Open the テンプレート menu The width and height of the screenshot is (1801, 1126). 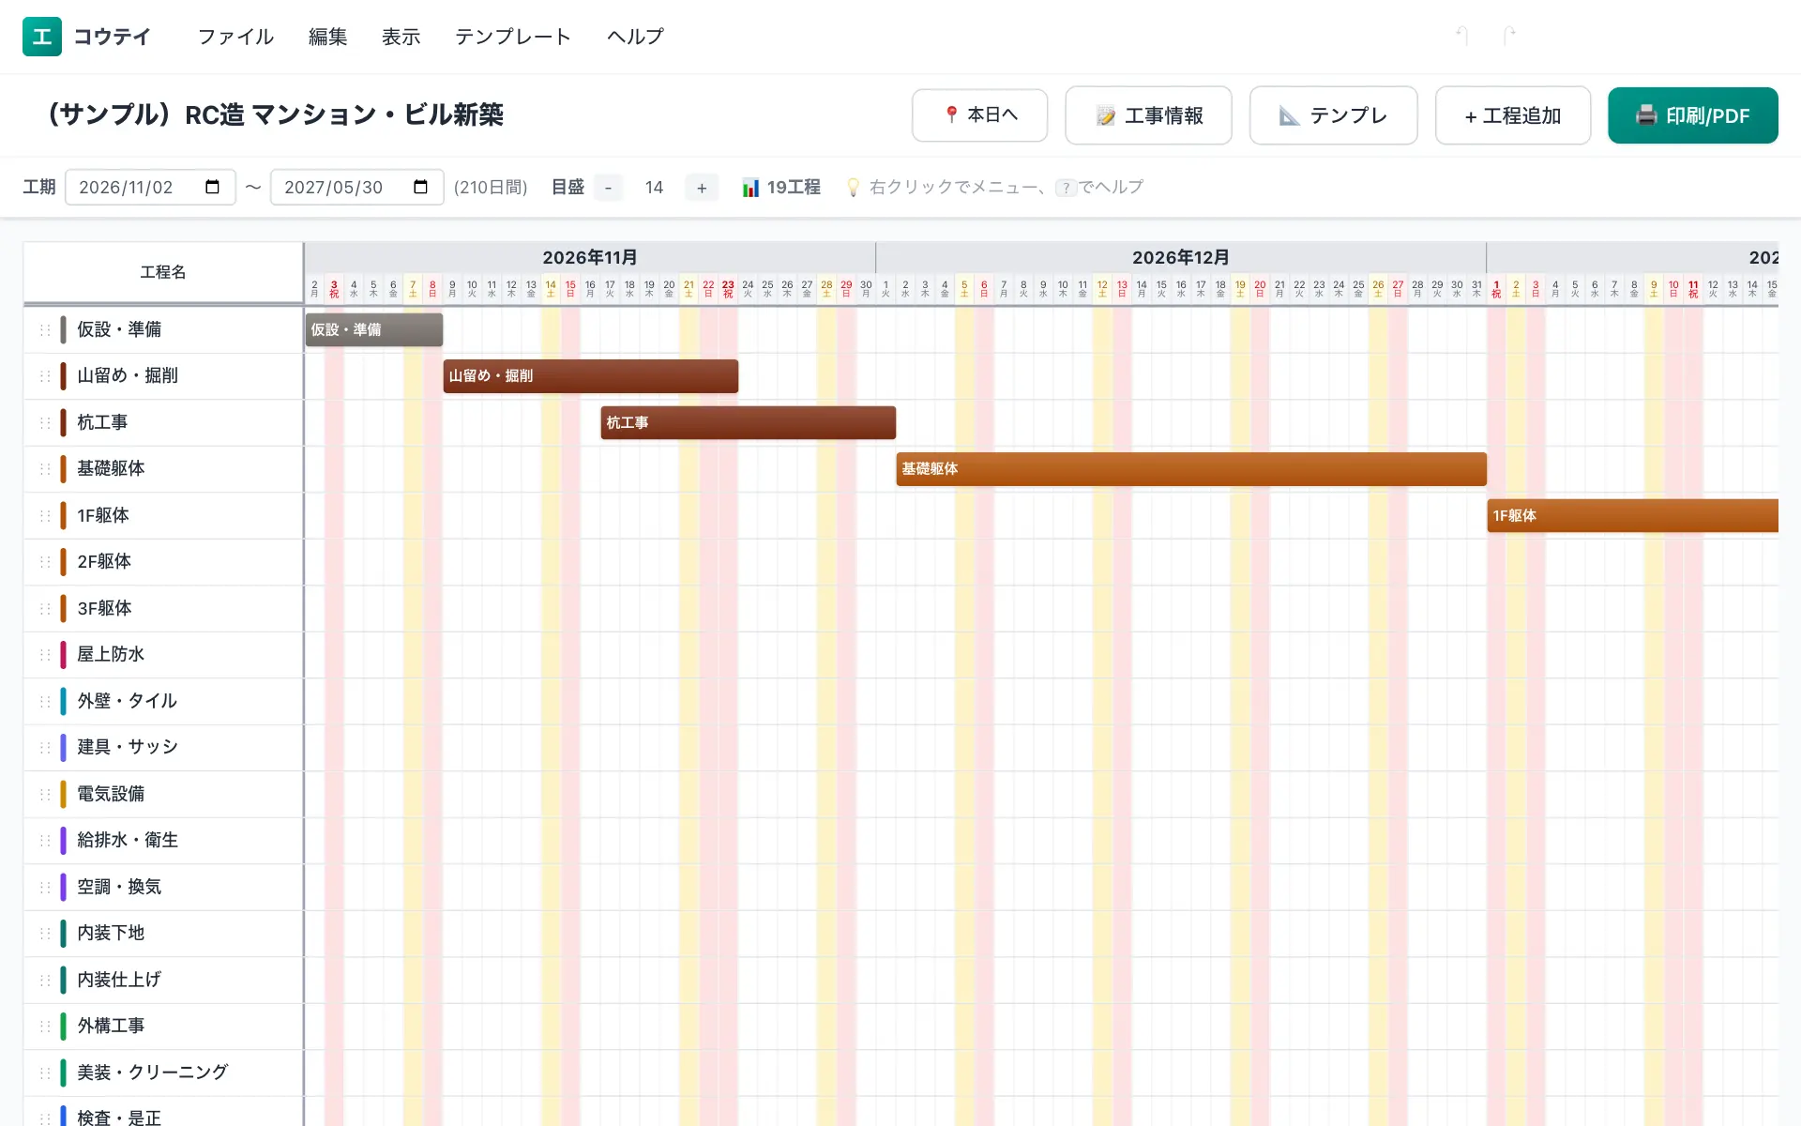point(513,37)
